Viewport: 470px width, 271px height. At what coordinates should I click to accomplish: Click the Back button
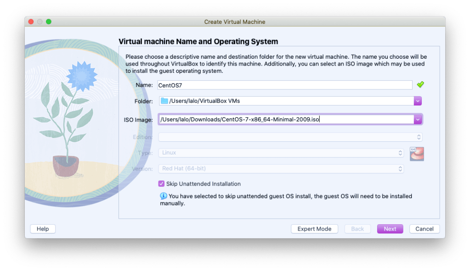[357, 229]
